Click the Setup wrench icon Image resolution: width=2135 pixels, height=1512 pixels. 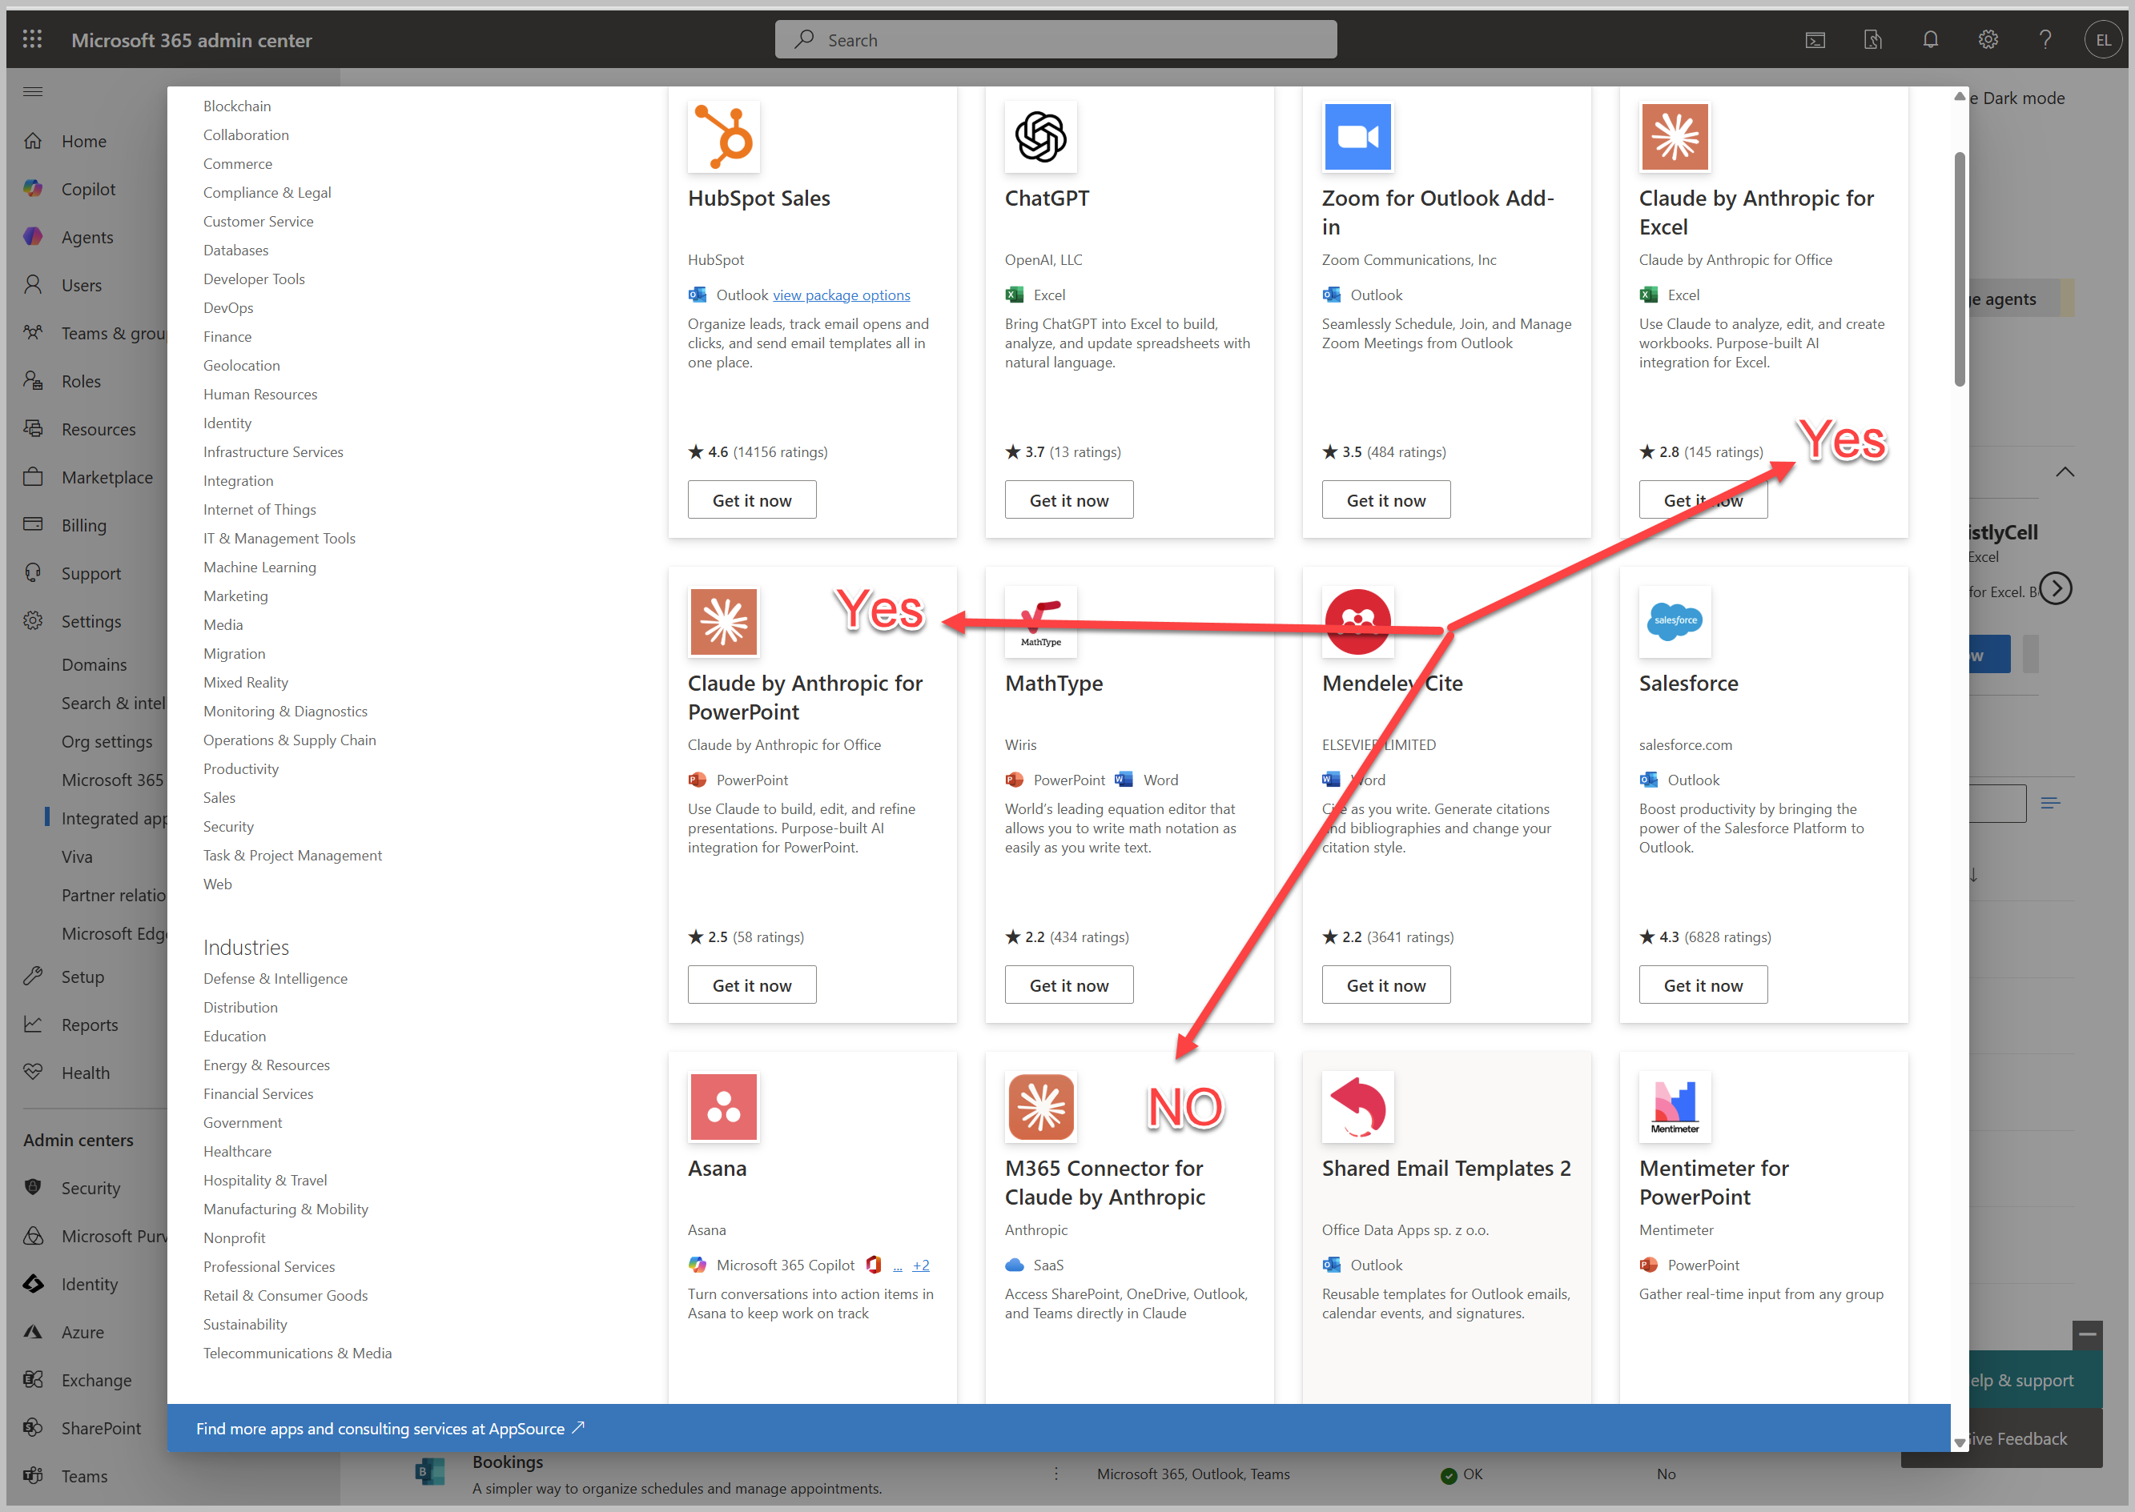(x=34, y=976)
